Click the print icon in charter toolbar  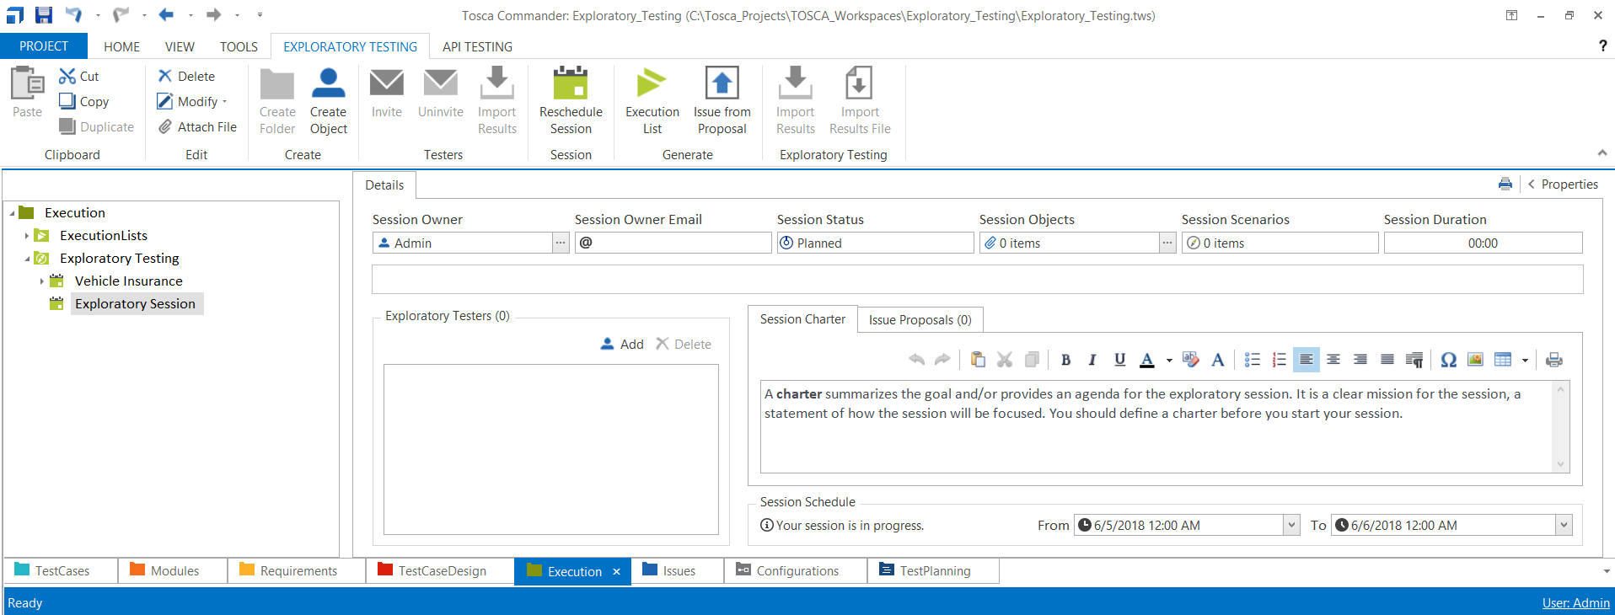click(1553, 360)
